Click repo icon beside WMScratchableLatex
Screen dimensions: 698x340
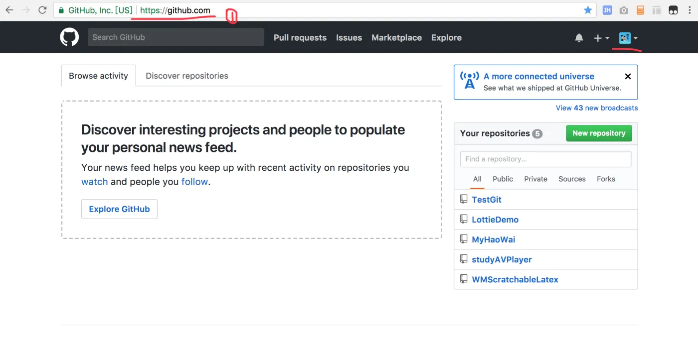click(x=464, y=279)
